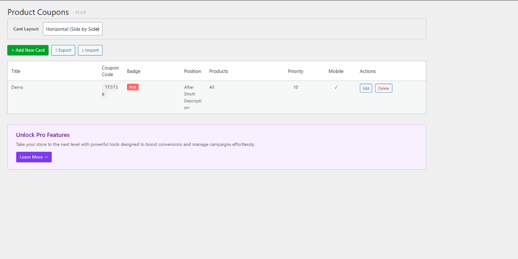The height and width of the screenshot is (259, 518).
Task: Click Learn More in the Pro banner
Action: tap(34, 157)
